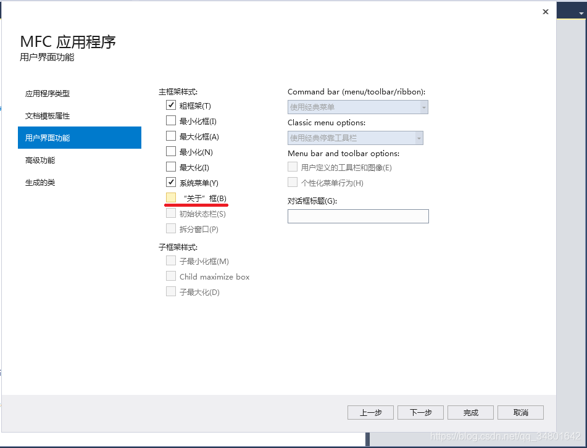Click the Child maximize box checkbox

pyautogui.click(x=171, y=276)
